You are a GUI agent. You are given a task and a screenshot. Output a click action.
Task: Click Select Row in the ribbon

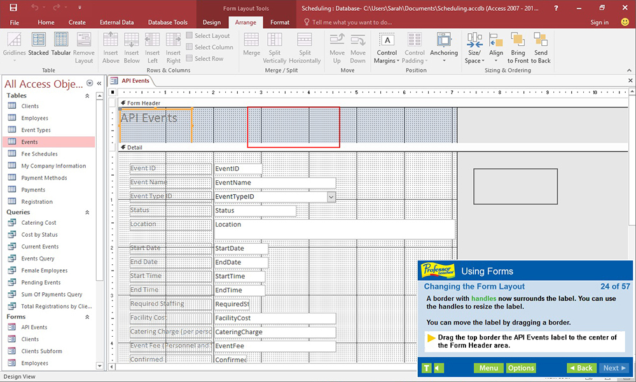204,59
